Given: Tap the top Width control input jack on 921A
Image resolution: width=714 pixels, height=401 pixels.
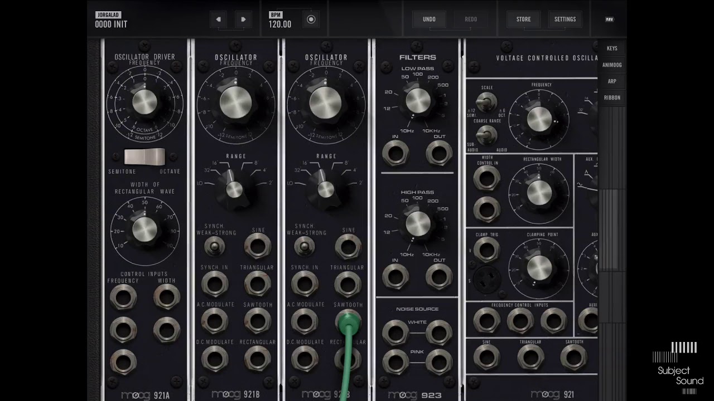Looking at the screenshot, I should 166,297.
